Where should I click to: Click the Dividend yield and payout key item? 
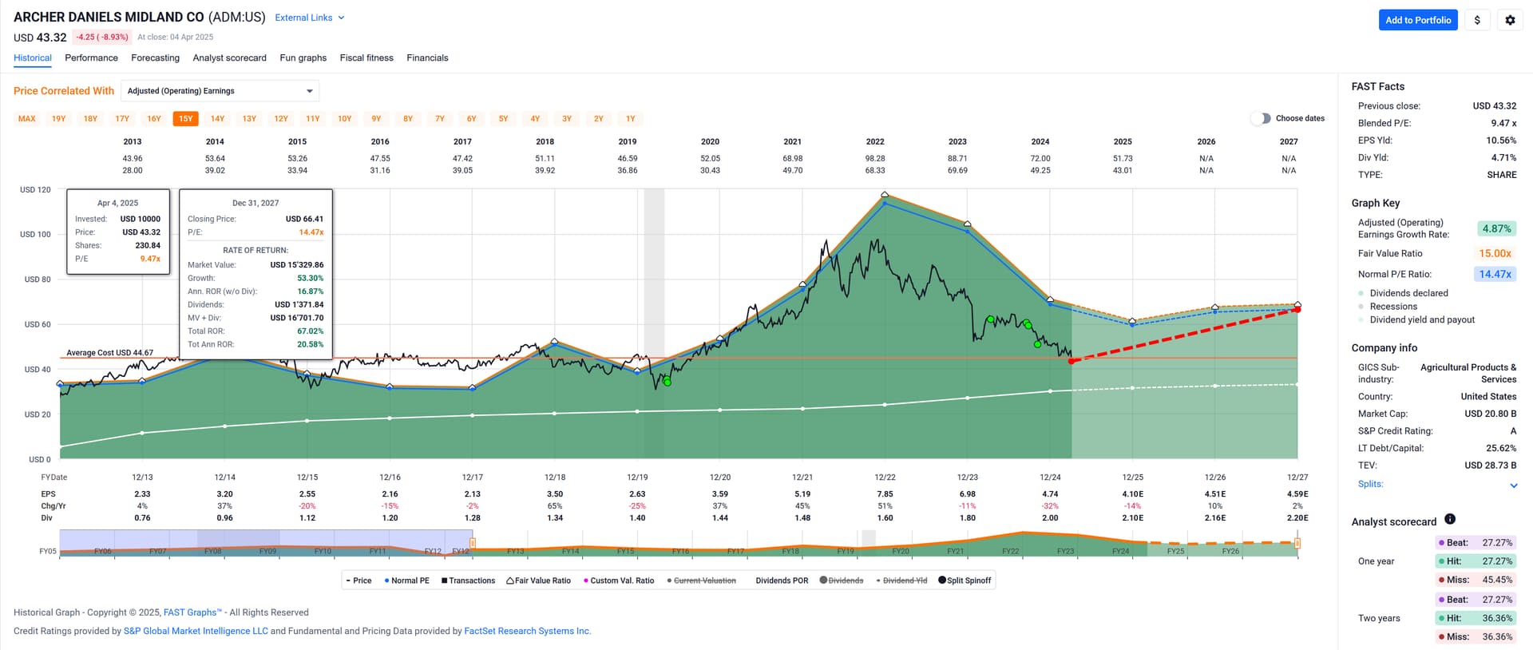[1416, 319]
